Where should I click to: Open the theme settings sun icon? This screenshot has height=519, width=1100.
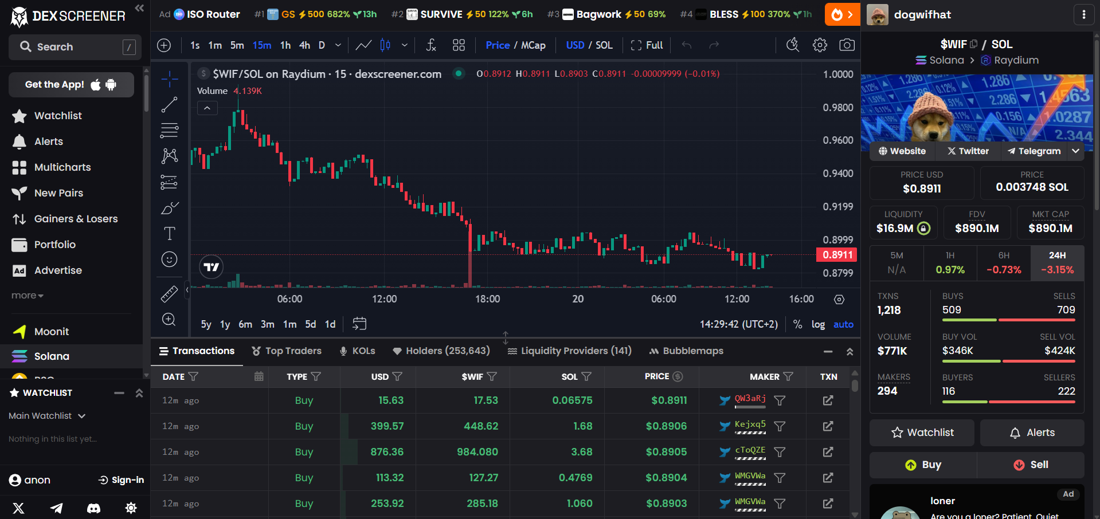coord(131,508)
